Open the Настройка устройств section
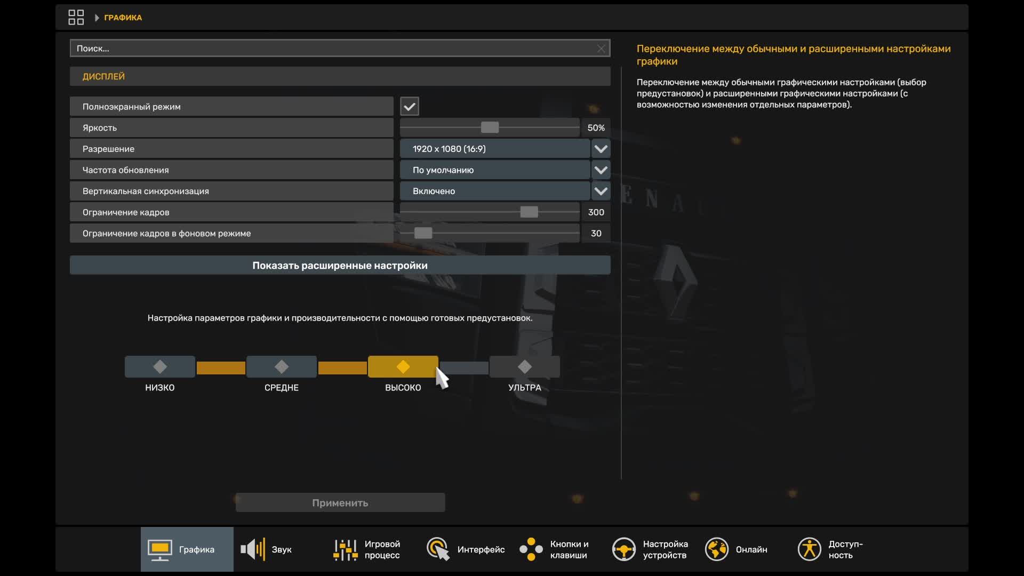The height and width of the screenshot is (576, 1024). pyautogui.click(x=651, y=549)
